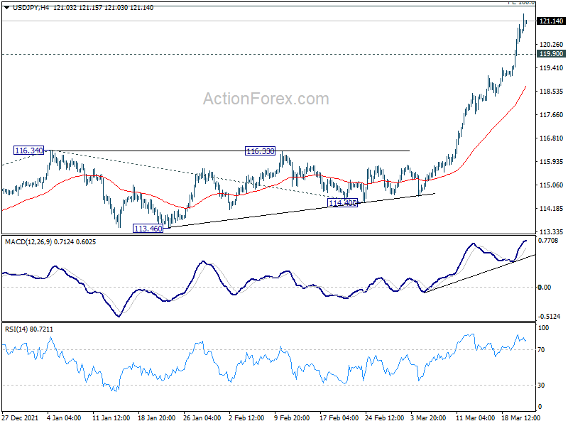The image size is (568, 426).
Task: Click the 27 Dec 2021 date axis label
Action: [x=21, y=418]
